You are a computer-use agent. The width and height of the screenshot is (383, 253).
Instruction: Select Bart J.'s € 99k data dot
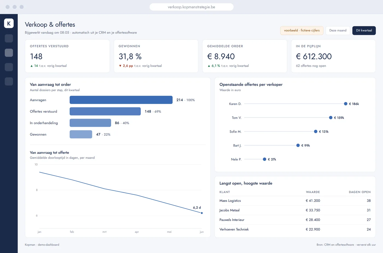pyautogui.click(x=298, y=145)
